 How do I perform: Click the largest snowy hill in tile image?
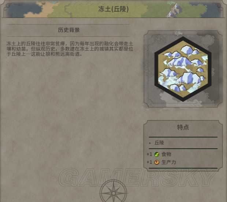tap(181, 61)
